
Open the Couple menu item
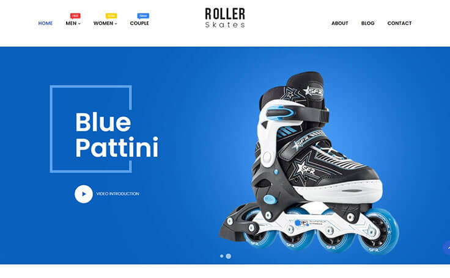coord(139,23)
